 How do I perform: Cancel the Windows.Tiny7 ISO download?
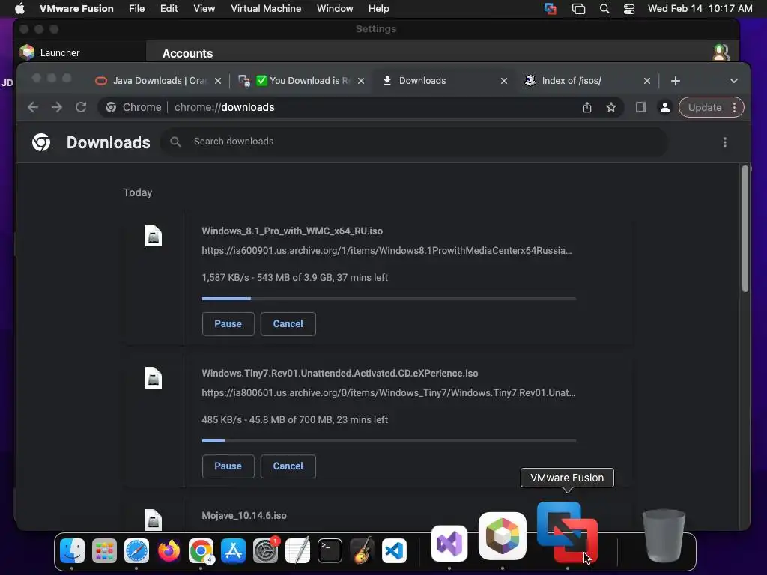point(288,466)
